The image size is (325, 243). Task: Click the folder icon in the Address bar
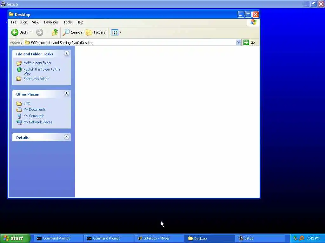(27, 43)
